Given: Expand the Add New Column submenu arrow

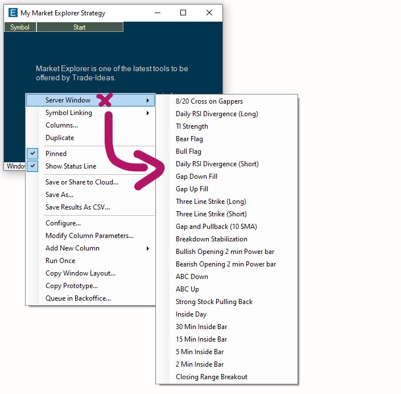Looking at the screenshot, I should tap(147, 248).
